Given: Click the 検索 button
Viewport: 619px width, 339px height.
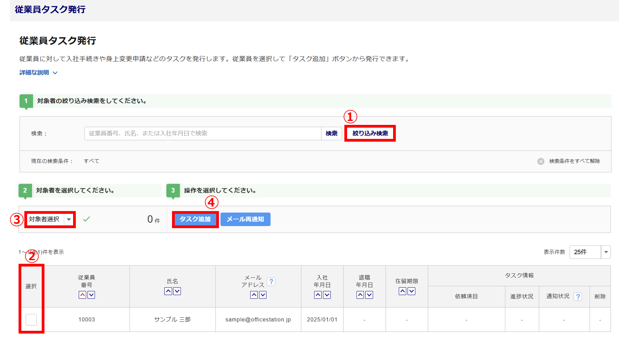Looking at the screenshot, I should click(331, 133).
